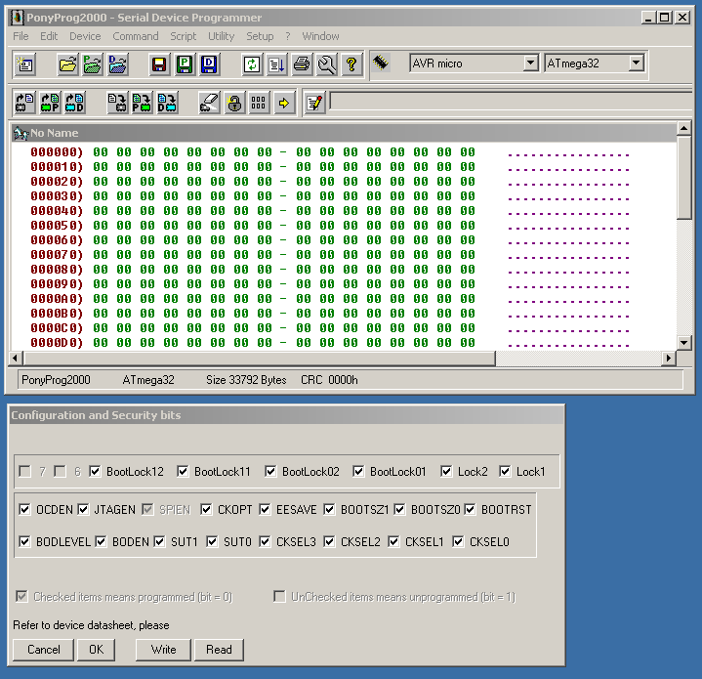Click the Print icon
702x679 pixels.
(302, 64)
